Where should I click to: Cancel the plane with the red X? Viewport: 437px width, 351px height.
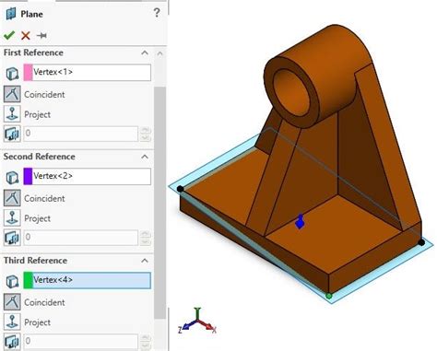tap(26, 35)
